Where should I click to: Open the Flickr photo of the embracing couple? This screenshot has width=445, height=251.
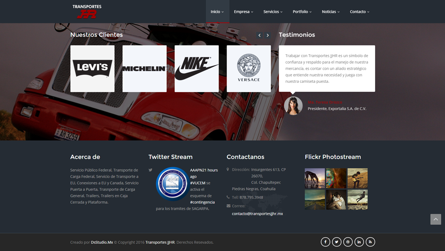[336, 200]
